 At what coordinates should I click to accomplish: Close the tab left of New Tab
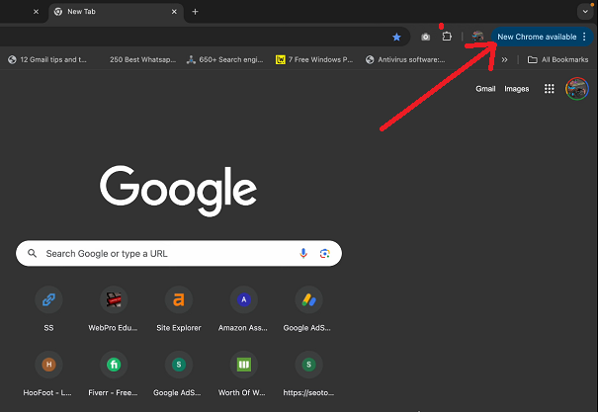pos(36,12)
